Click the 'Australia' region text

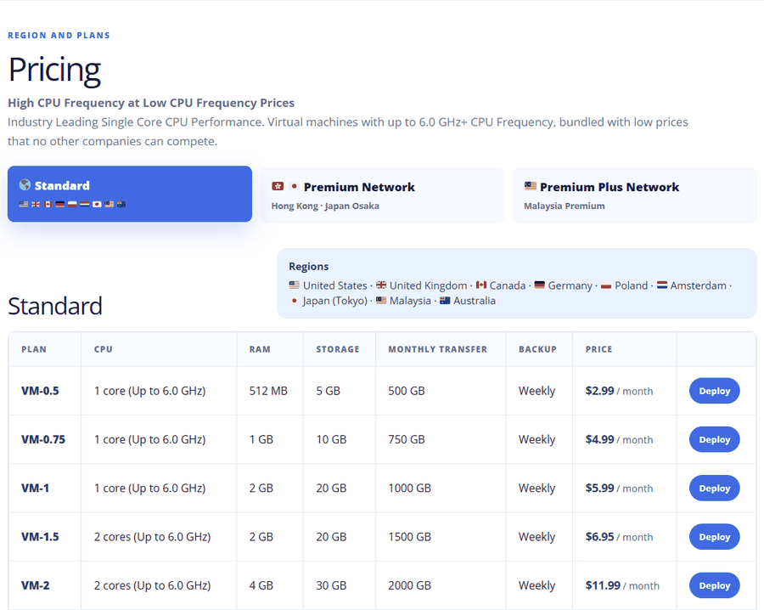[x=474, y=301]
